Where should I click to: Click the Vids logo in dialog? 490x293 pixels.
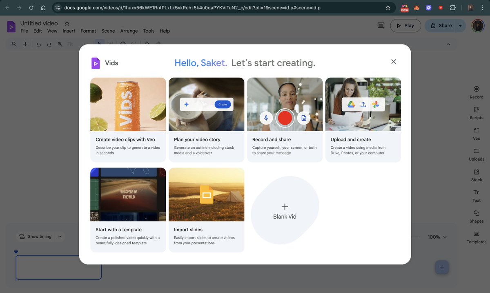(96, 63)
